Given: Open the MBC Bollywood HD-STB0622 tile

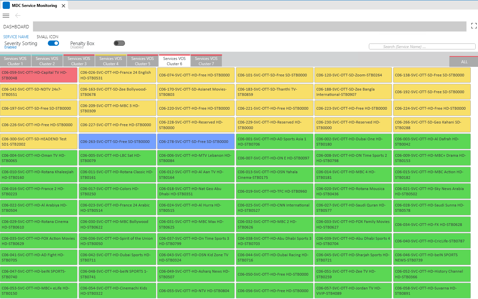Looking at the screenshot, I should click(x=117, y=225).
